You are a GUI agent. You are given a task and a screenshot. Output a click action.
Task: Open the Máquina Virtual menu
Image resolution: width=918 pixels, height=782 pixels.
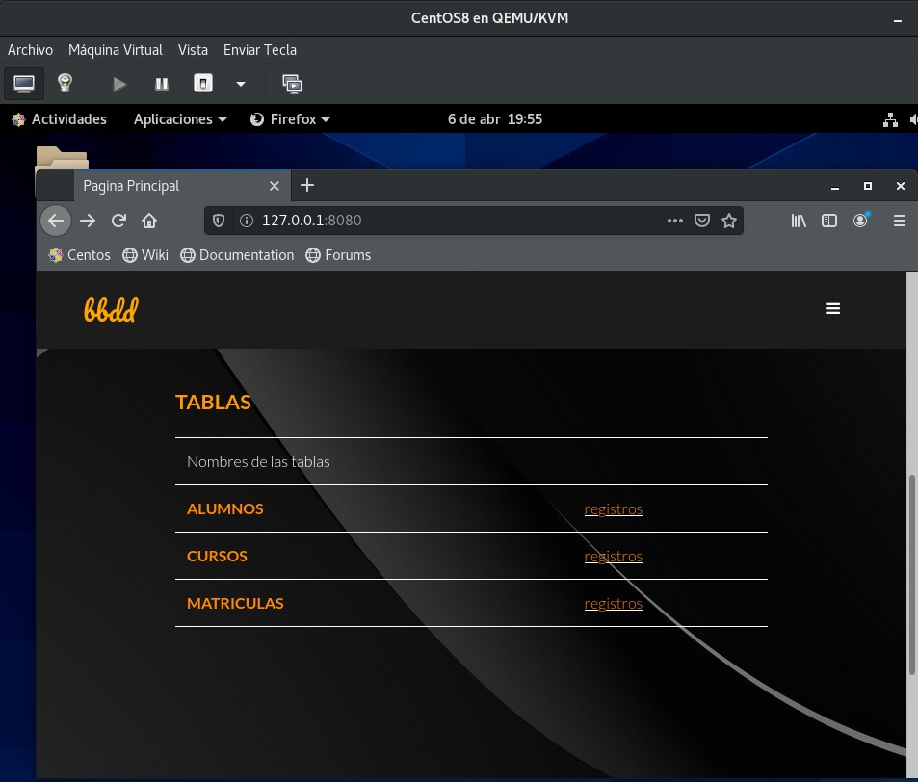[116, 50]
